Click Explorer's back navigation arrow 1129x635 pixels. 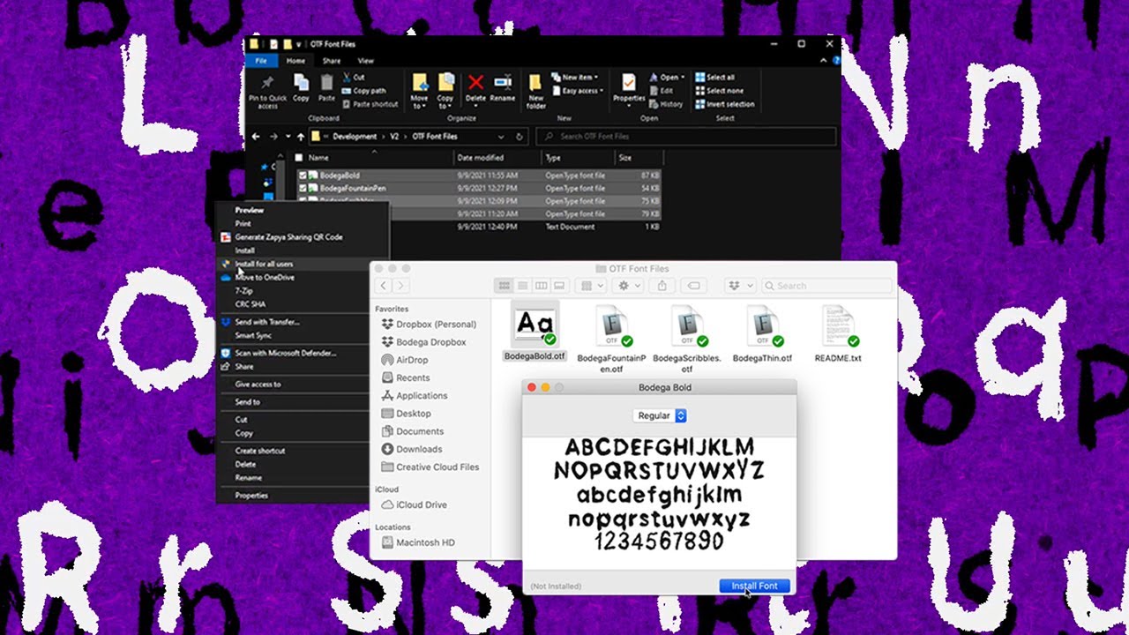(x=256, y=137)
